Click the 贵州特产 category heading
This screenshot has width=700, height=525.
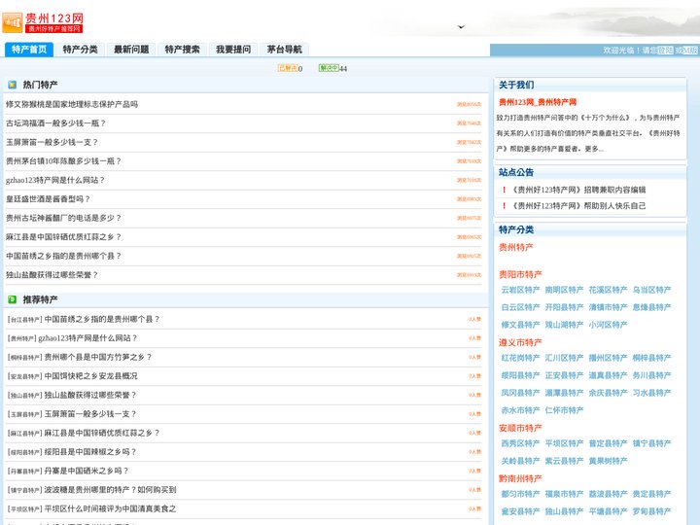point(515,247)
